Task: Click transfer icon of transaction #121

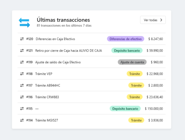Action: tap(22, 50)
